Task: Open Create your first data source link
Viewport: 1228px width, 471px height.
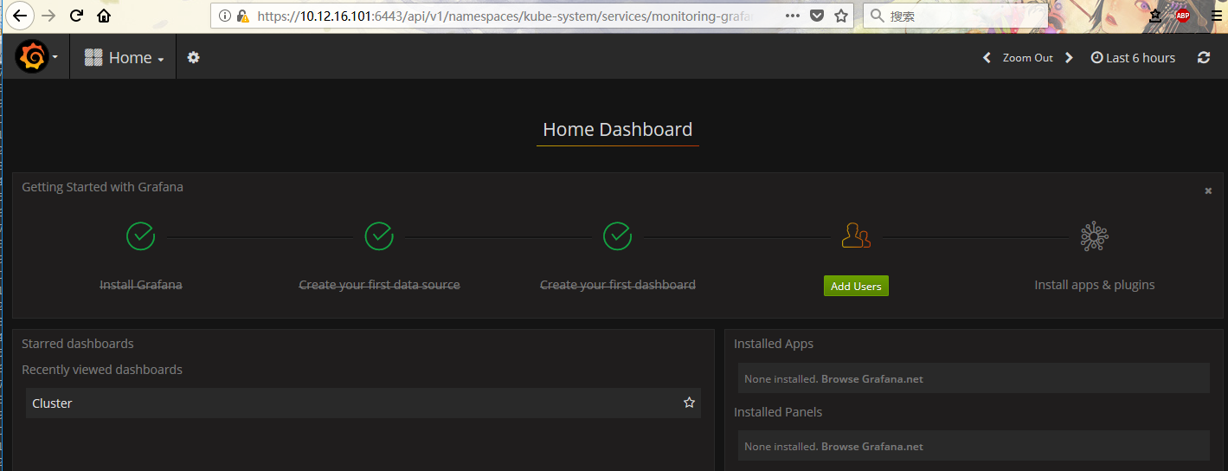Action: click(379, 285)
